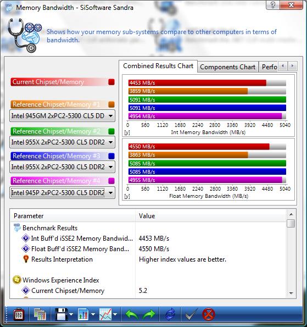Viewport: 307px width, 327px height.
Task: Switch to Components Chart tab
Action: tap(227, 67)
